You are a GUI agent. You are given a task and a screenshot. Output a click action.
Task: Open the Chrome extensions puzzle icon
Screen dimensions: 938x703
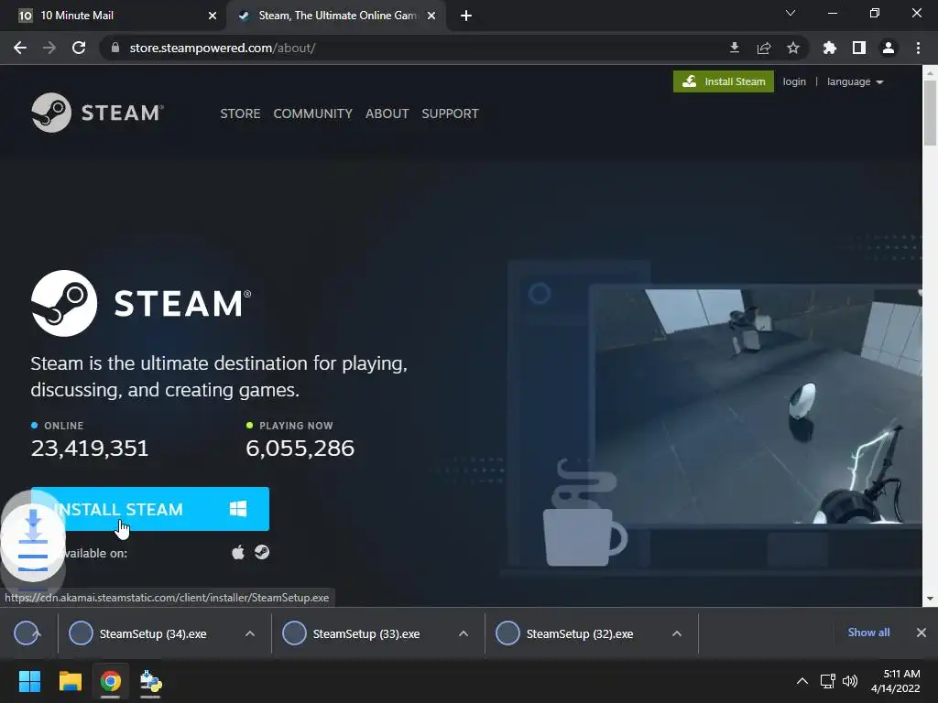pos(830,48)
